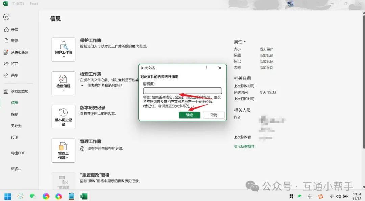This screenshot has width=365, height=201.
Task: Expand the 保护工作簿 dropdown chevron
Action: 63,56
